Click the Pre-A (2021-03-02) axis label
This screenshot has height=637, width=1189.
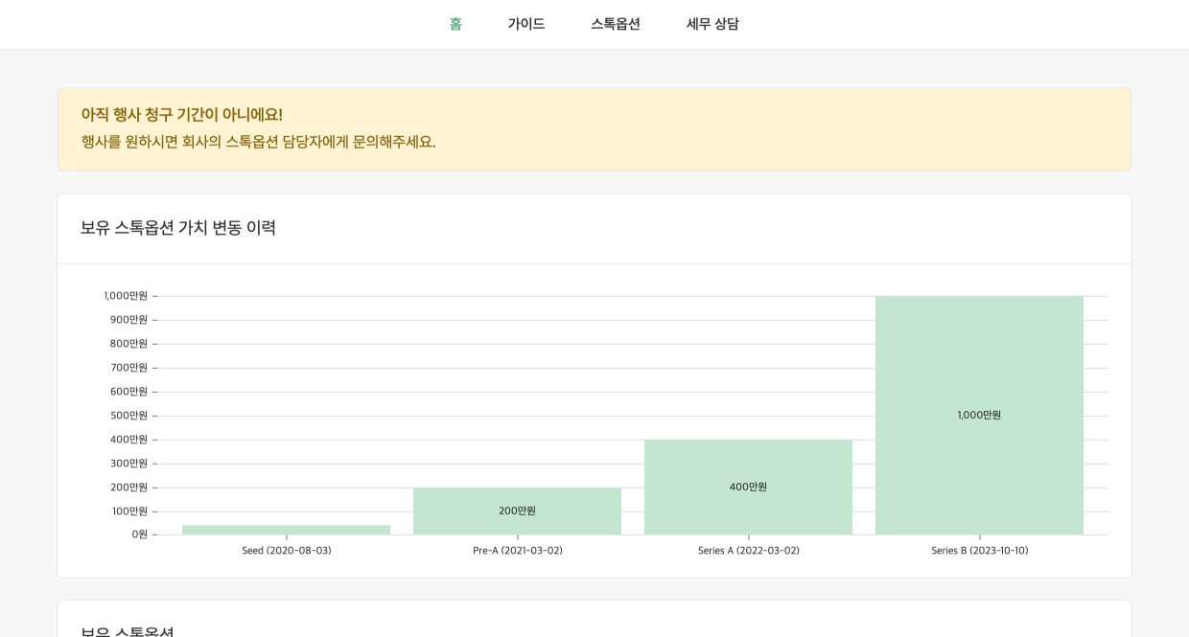[518, 551]
